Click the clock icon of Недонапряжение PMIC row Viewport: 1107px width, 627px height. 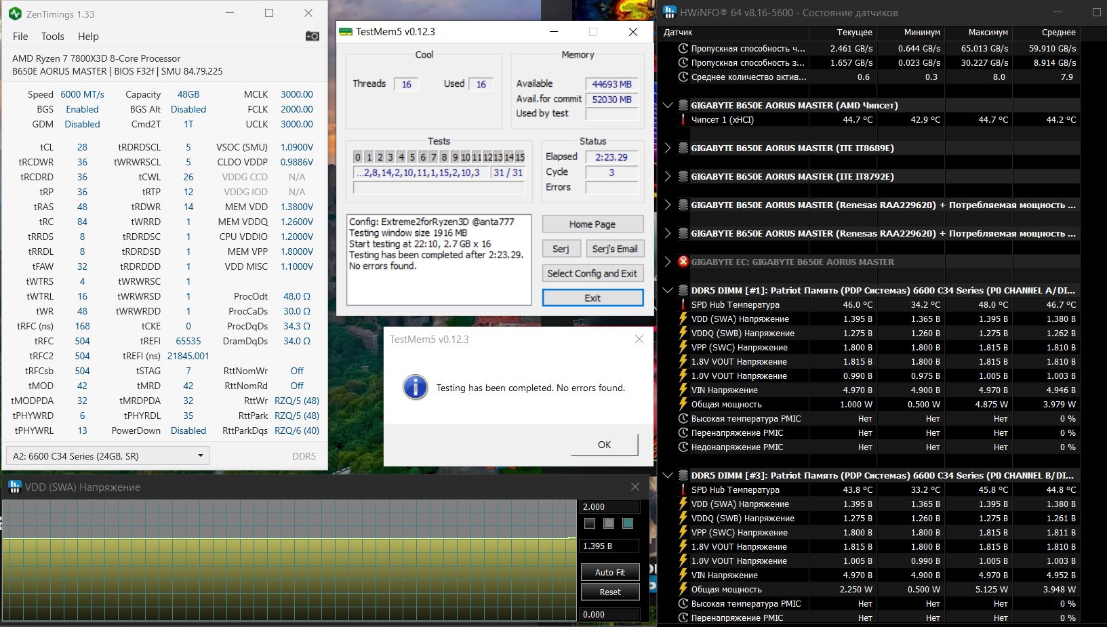(x=683, y=447)
